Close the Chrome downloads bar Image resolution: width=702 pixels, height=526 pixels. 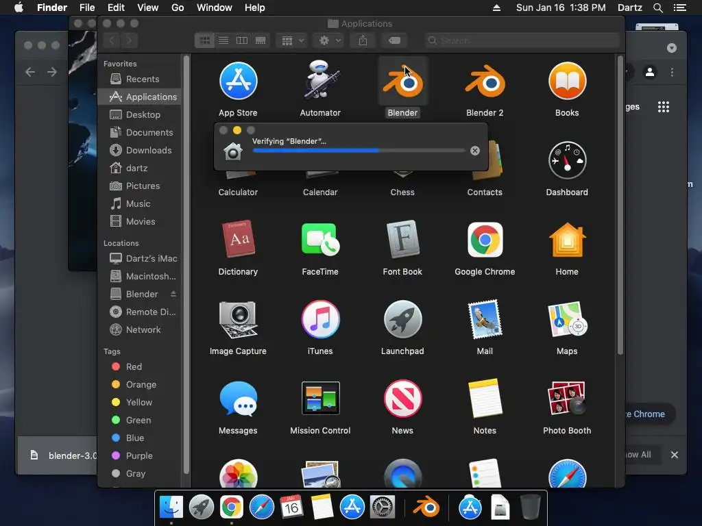[x=675, y=455]
